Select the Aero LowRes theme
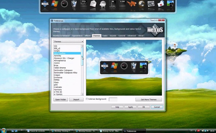This screenshot has height=133, width=216. click(67, 53)
